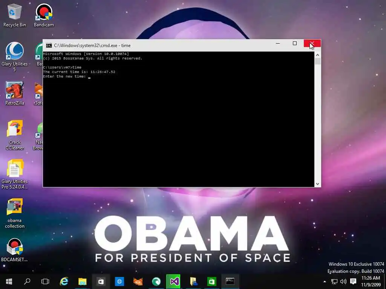Launch Internet Explorer from the taskbar
Image resolution: width=386 pixels, height=289 pixels.
[64, 281]
